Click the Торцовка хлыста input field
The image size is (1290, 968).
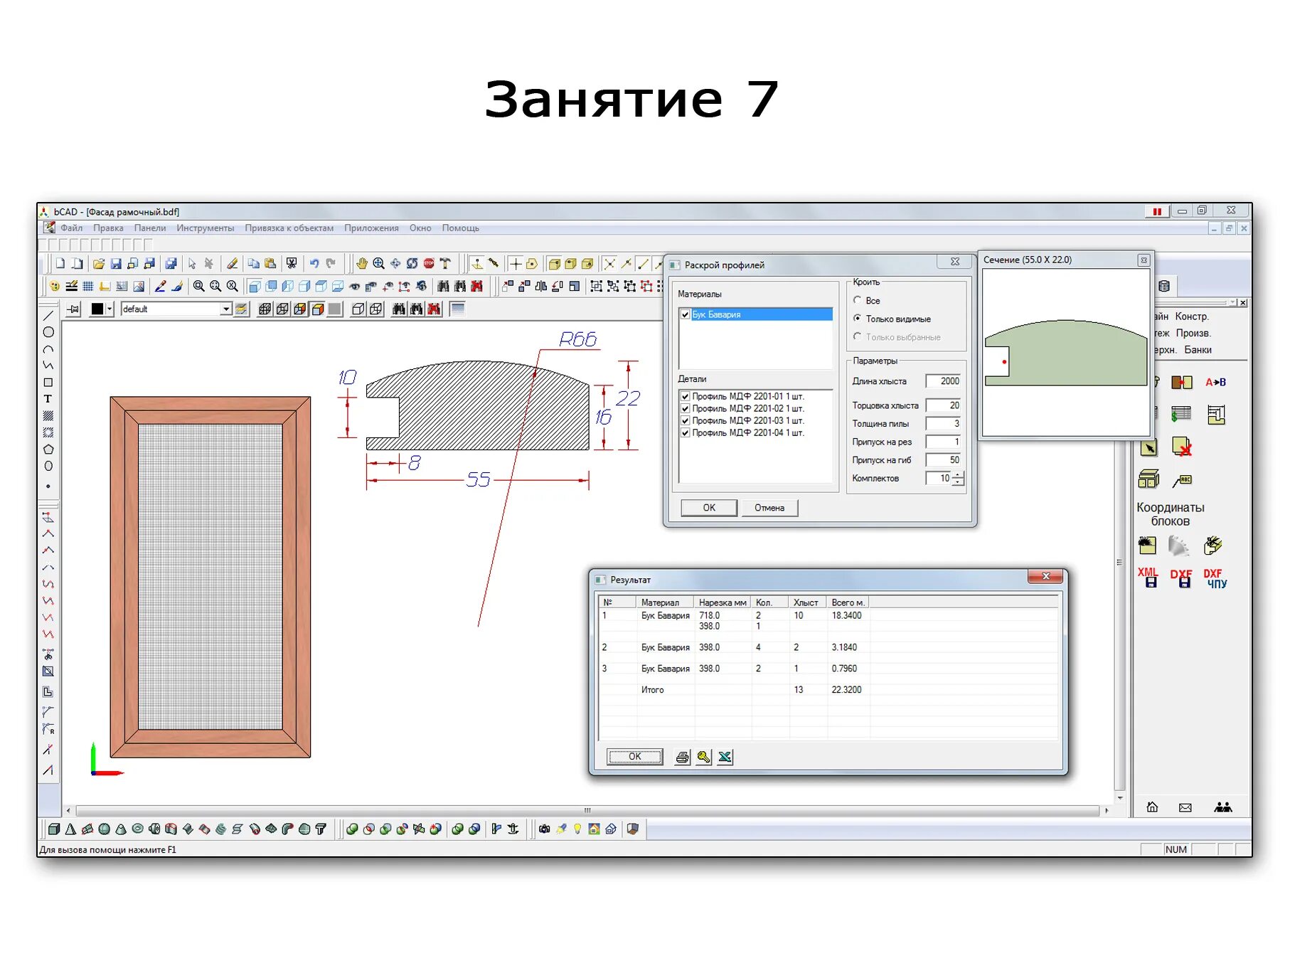click(943, 405)
